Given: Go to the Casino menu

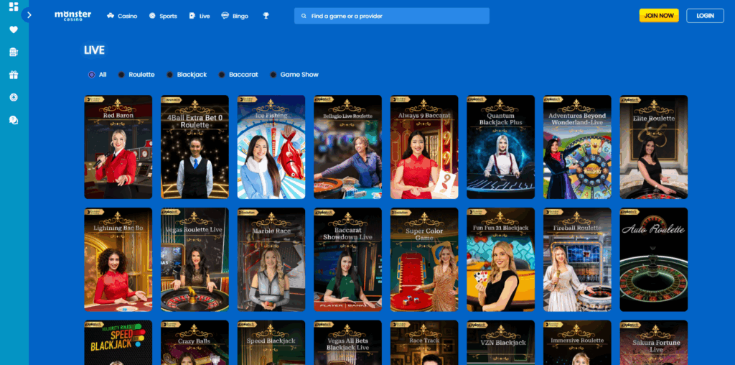Looking at the screenshot, I should 122,16.
